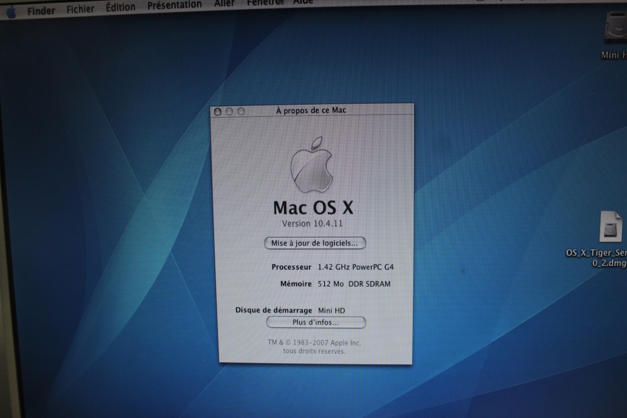627x418 pixels.
Task: Open the Apple menu
Action: coord(11,12)
